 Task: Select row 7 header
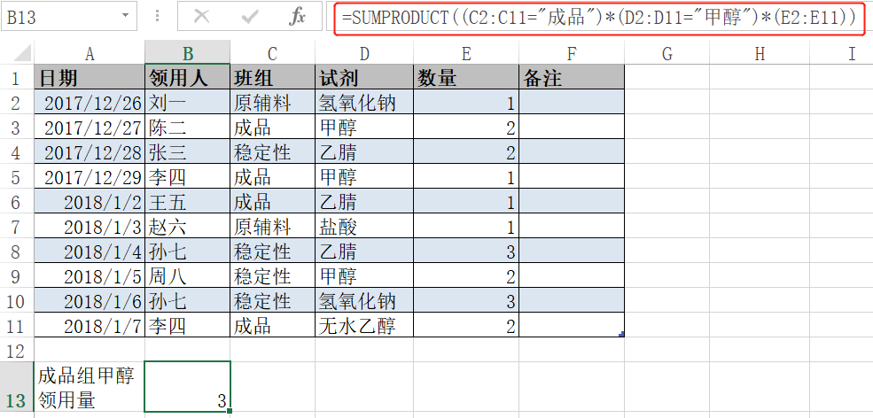tap(18, 226)
